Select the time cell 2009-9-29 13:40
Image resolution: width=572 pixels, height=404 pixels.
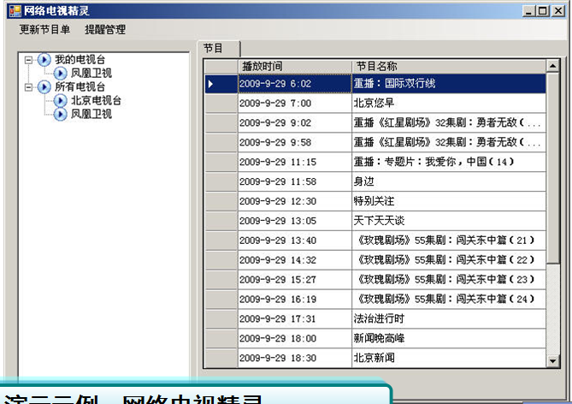[295, 241]
